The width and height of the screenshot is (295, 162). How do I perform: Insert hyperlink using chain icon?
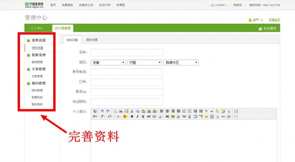pos(223,117)
